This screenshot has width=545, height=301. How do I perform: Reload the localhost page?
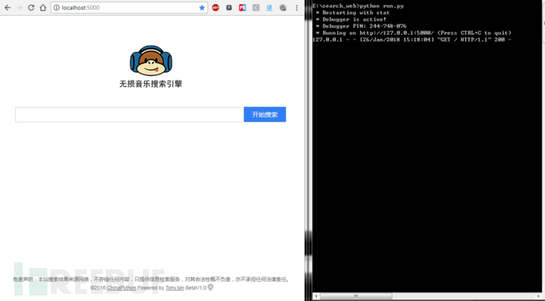pos(31,8)
